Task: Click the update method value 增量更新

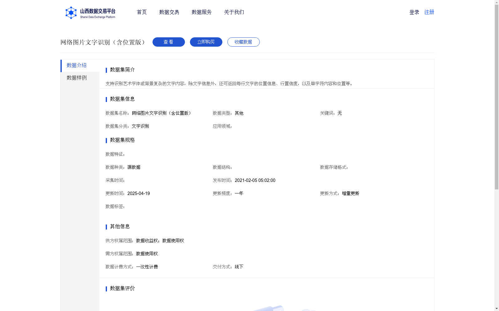Action: [351, 193]
